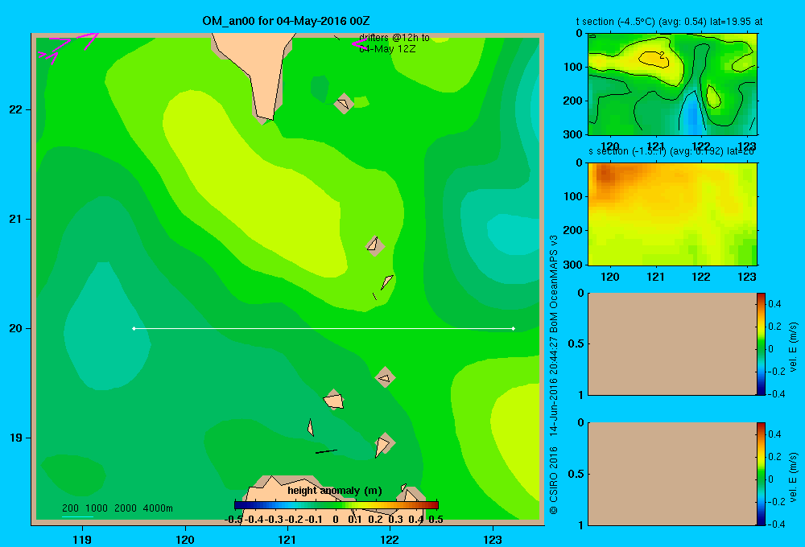Click the 's section' panel title
Screen dimensions: 805x547
tap(671, 152)
